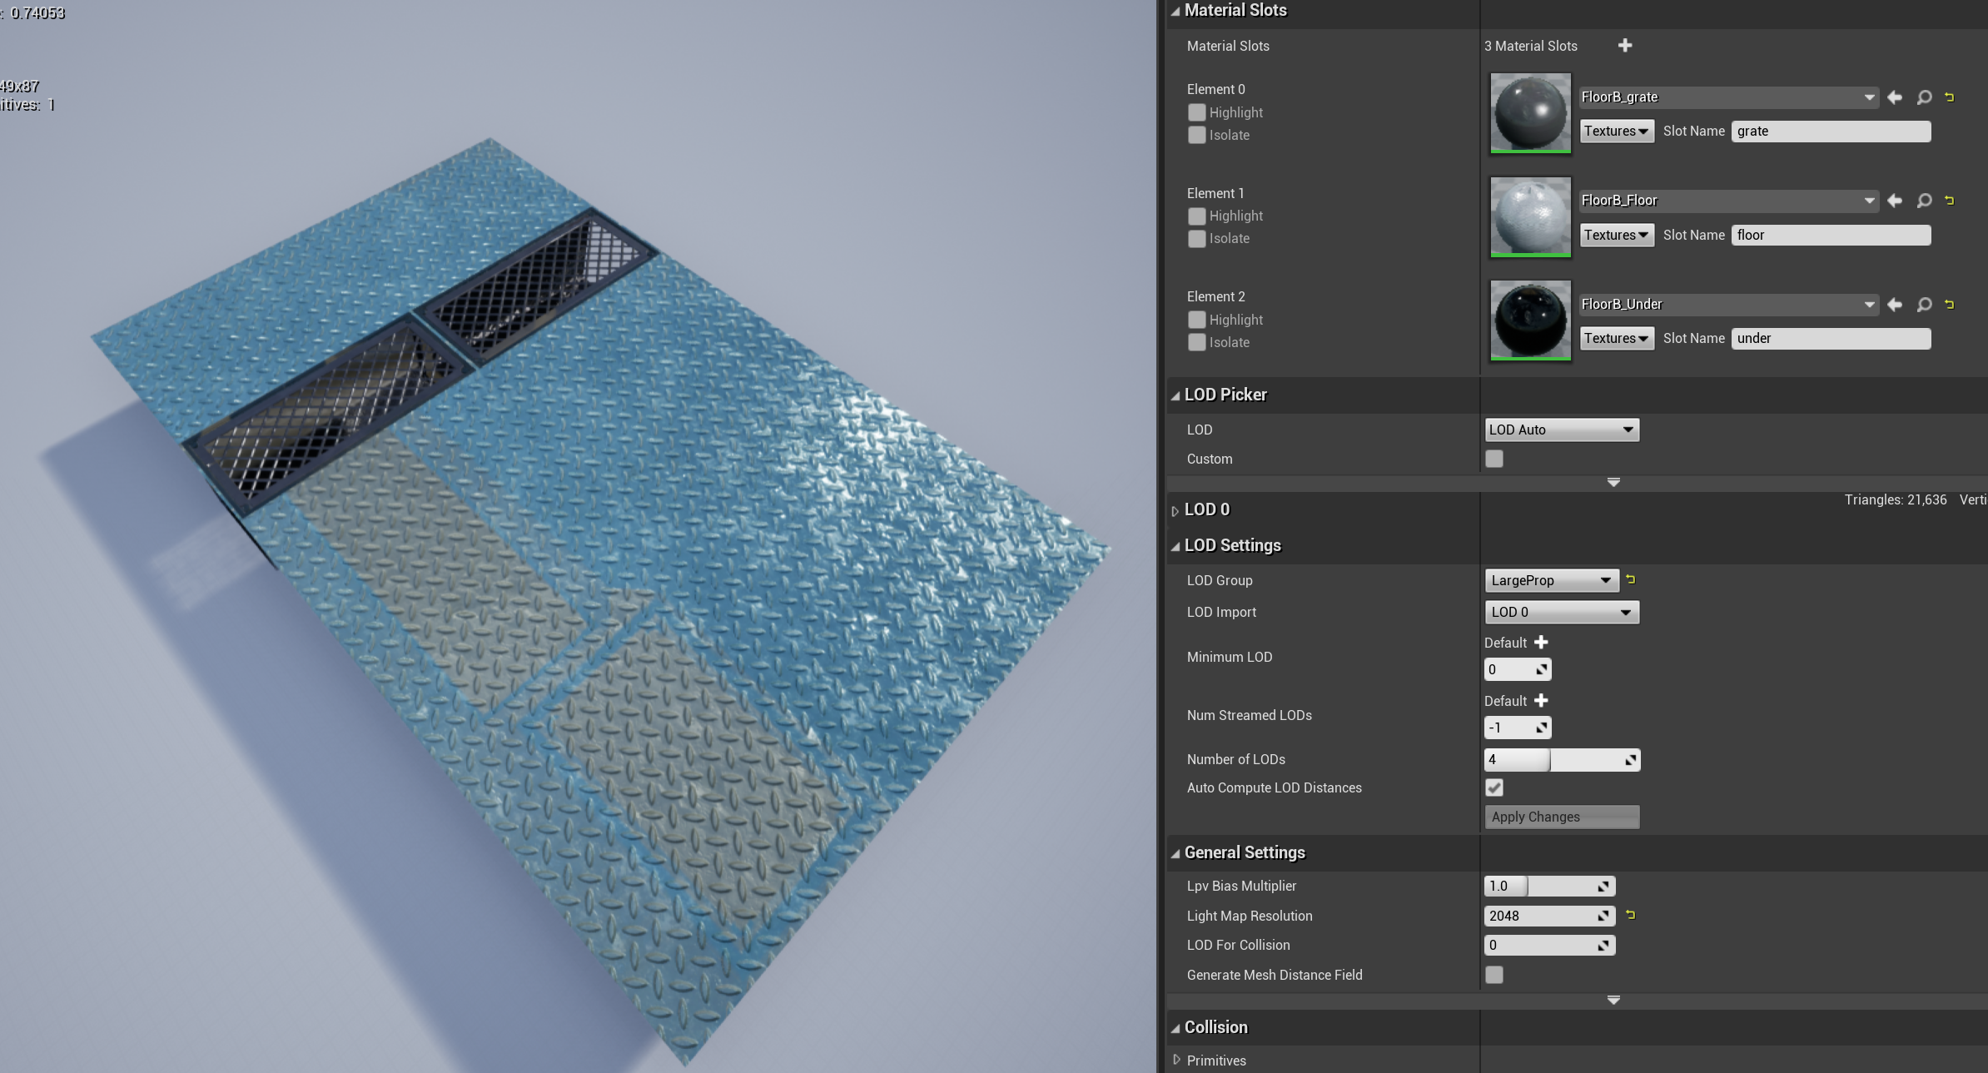Image resolution: width=1988 pixels, height=1073 pixels.
Task: Use selected asset arrow for FloorB_Floor
Action: pyautogui.click(x=1895, y=201)
